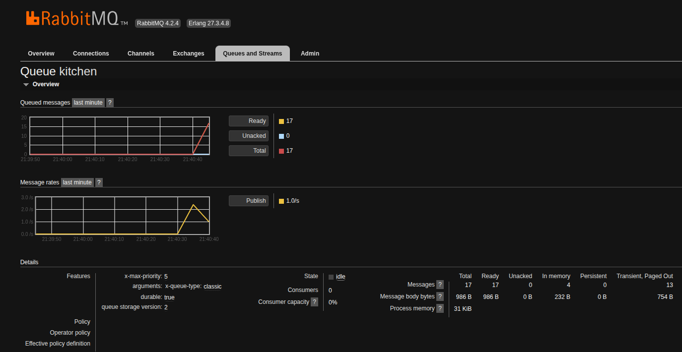682x352 pixels.
Task: Go to the Channels tab
Action: click(x=141, y=54)
